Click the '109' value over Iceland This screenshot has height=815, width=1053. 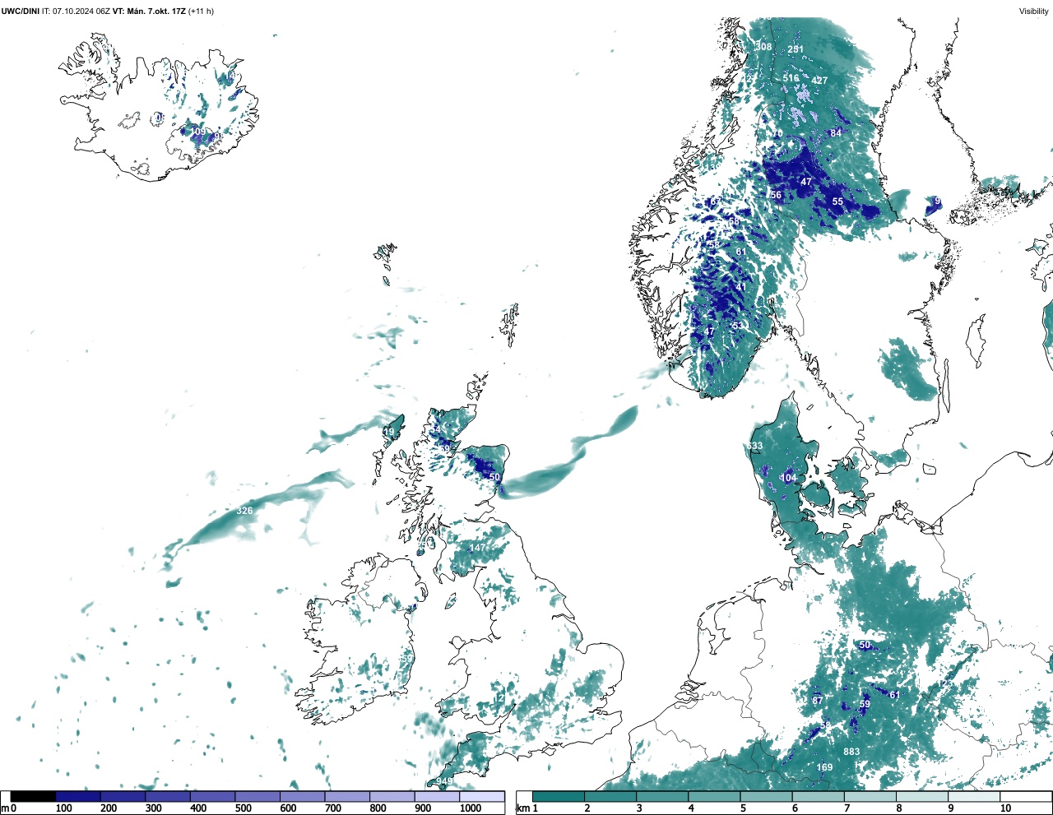click(x=199, y=132)
